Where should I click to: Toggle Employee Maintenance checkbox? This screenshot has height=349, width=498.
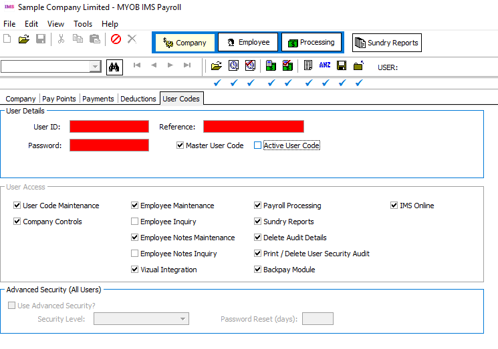[x=134, y=206]
